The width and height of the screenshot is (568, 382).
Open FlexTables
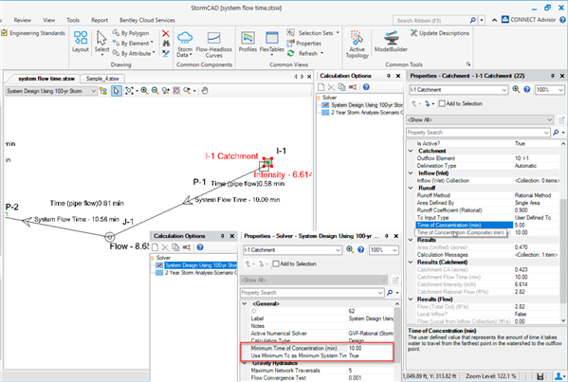[272, 43]
